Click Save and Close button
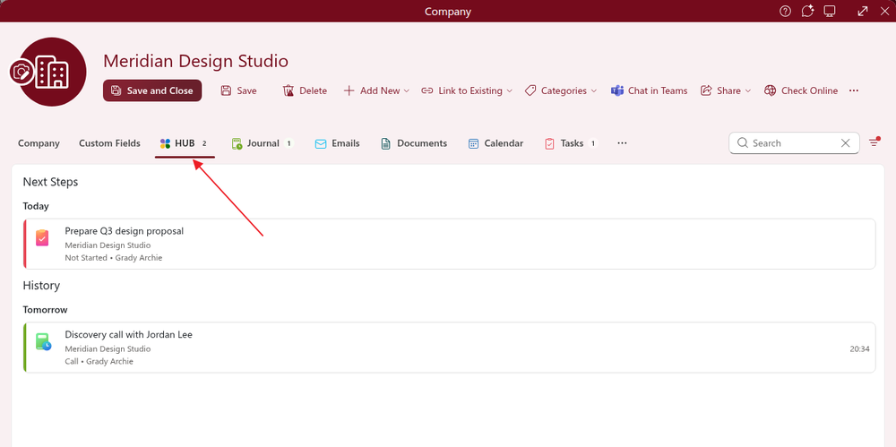Viewport: 896px width, 447px height. point(152,90)
